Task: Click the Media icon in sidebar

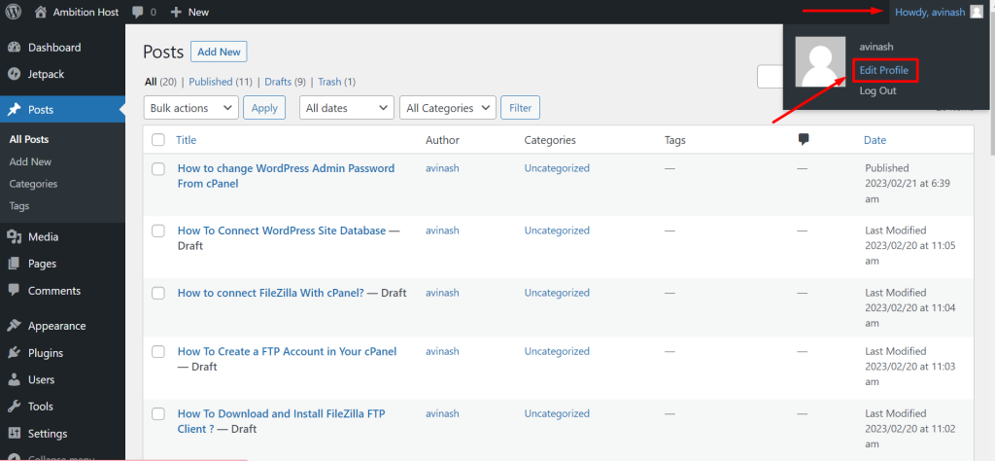Action: click(x=14, y=237)
